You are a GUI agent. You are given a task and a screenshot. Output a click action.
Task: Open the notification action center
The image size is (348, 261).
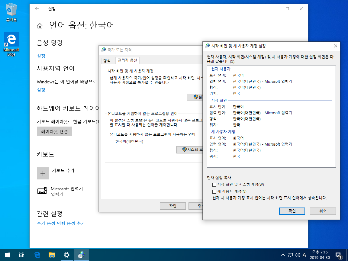pyautogui.click(x=339, y=255)
